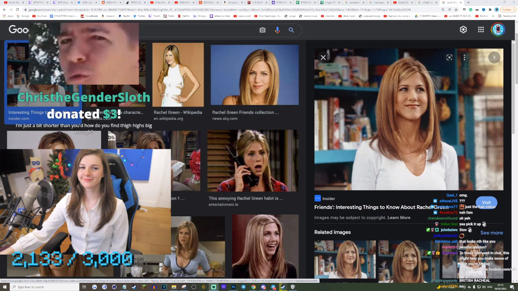Open the extensions puzzle icon

click(490, 10)
